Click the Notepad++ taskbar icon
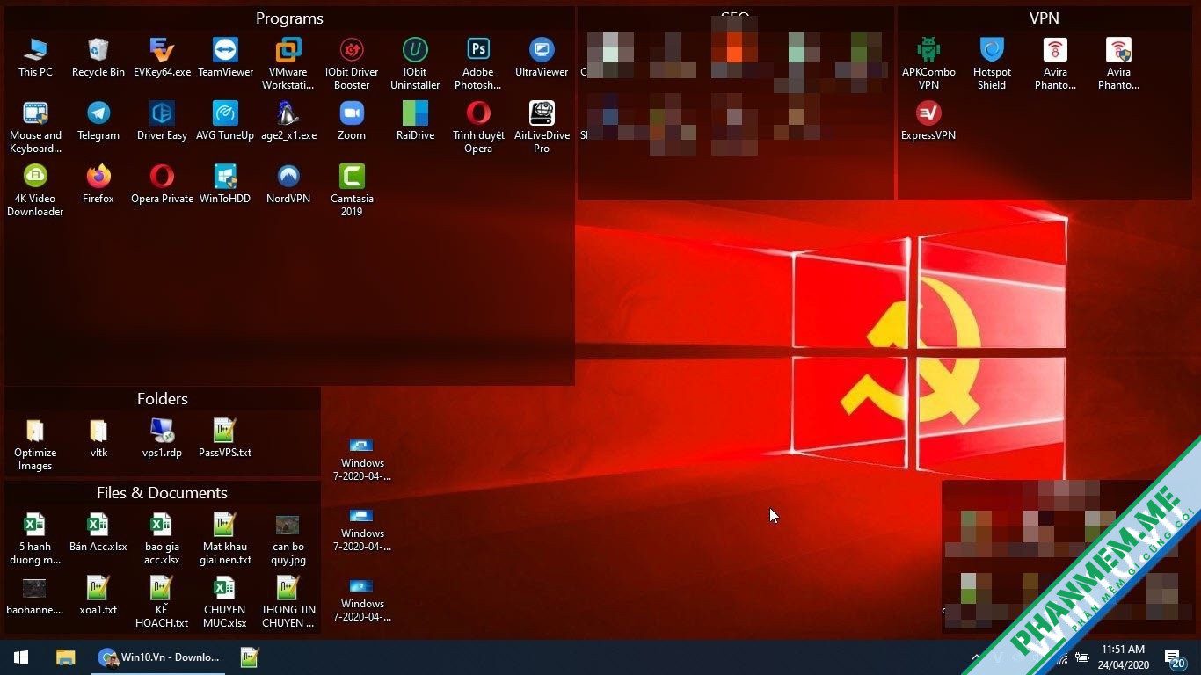The image size is (1201, 675). (x=250, y=657)
